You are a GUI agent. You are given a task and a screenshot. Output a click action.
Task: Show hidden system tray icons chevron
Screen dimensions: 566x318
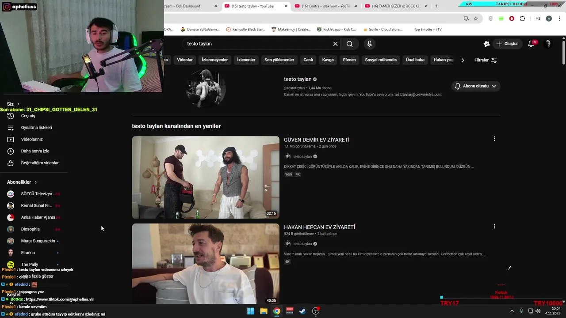point(512,311)
